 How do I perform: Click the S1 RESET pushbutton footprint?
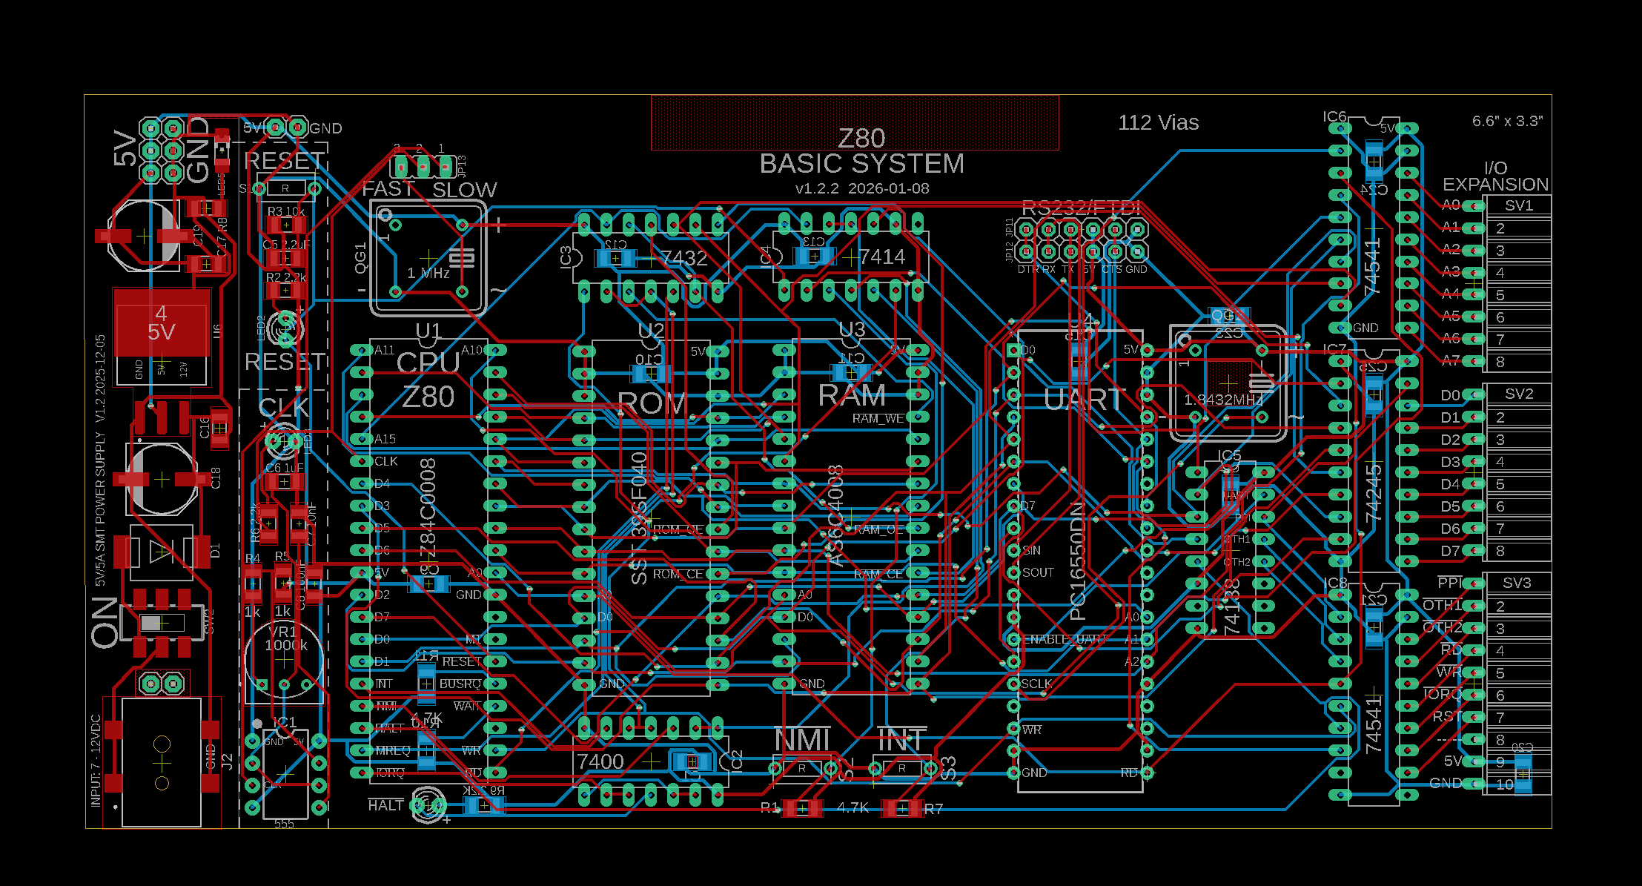285,188
